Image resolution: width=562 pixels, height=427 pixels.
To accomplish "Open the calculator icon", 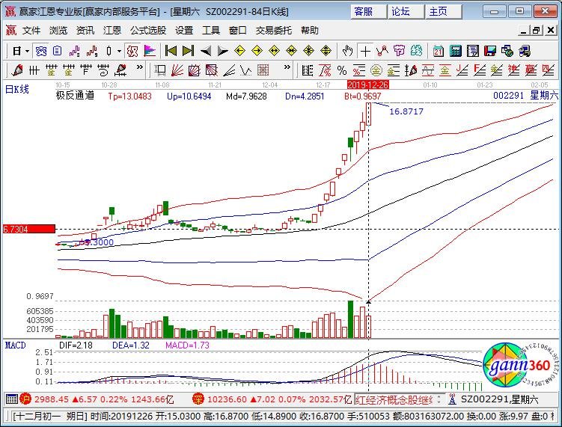I will (455, 51).
